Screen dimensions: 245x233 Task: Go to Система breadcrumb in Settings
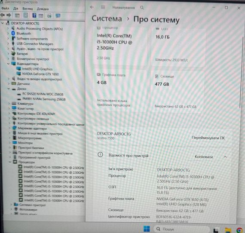point(107,18)
